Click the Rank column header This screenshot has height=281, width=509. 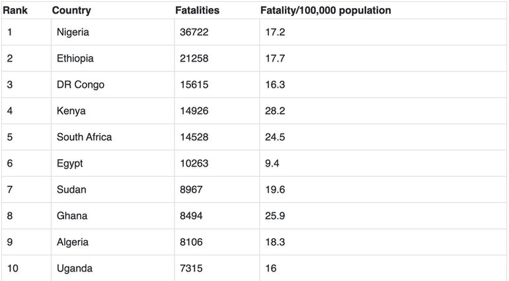click(x=14, y=11)
